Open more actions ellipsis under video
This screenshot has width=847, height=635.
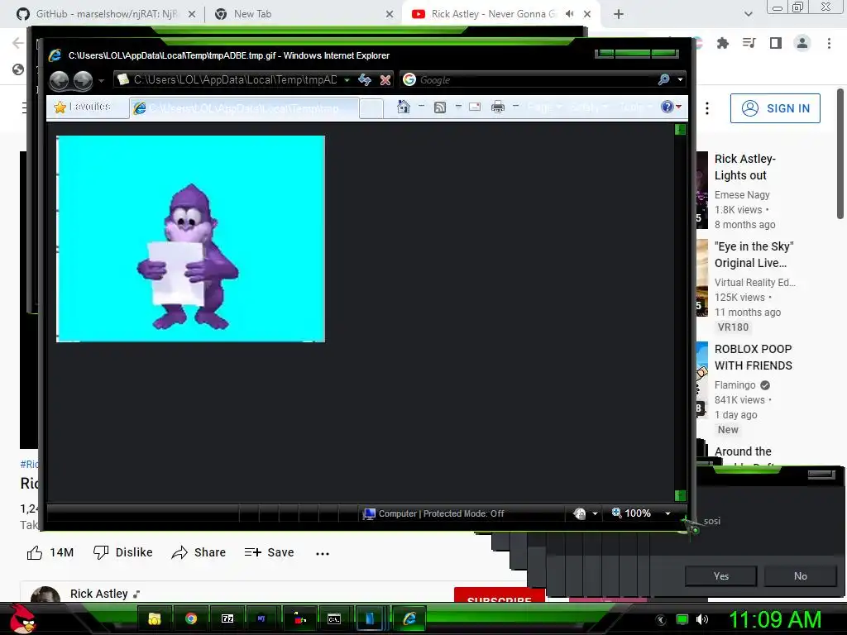323,553
